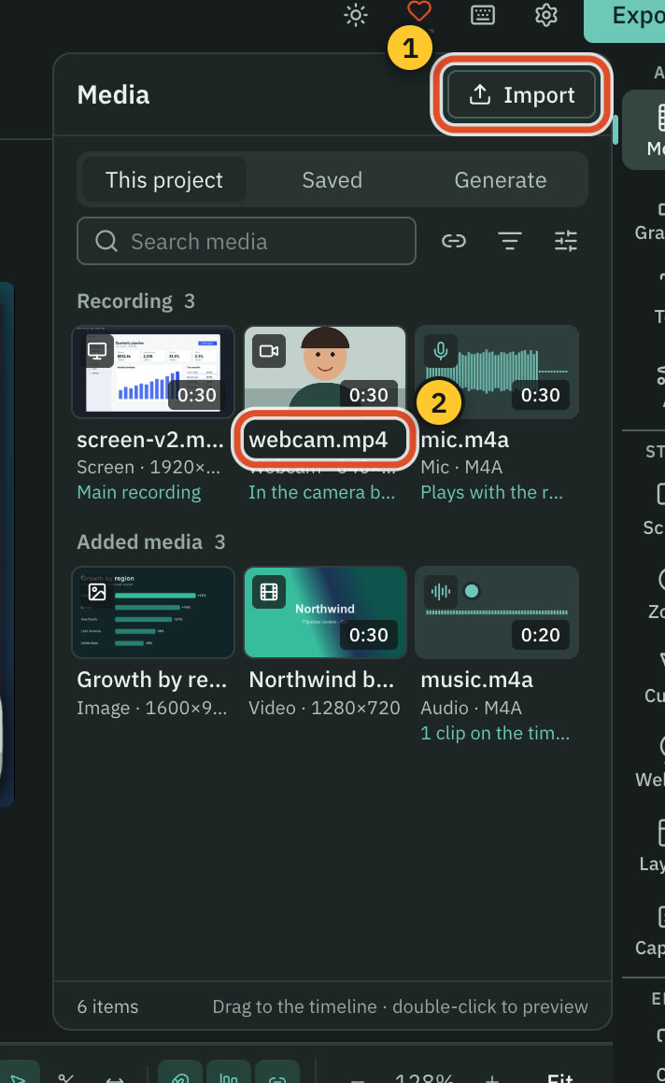Click the 'In the camera b...' label
Image resolution: width=665 pixels, height=1083 pixels.
tap(322, 492)
